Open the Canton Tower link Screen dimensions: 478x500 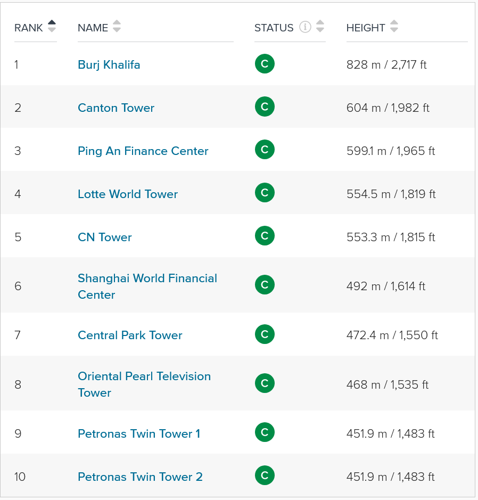coord(116,108)
